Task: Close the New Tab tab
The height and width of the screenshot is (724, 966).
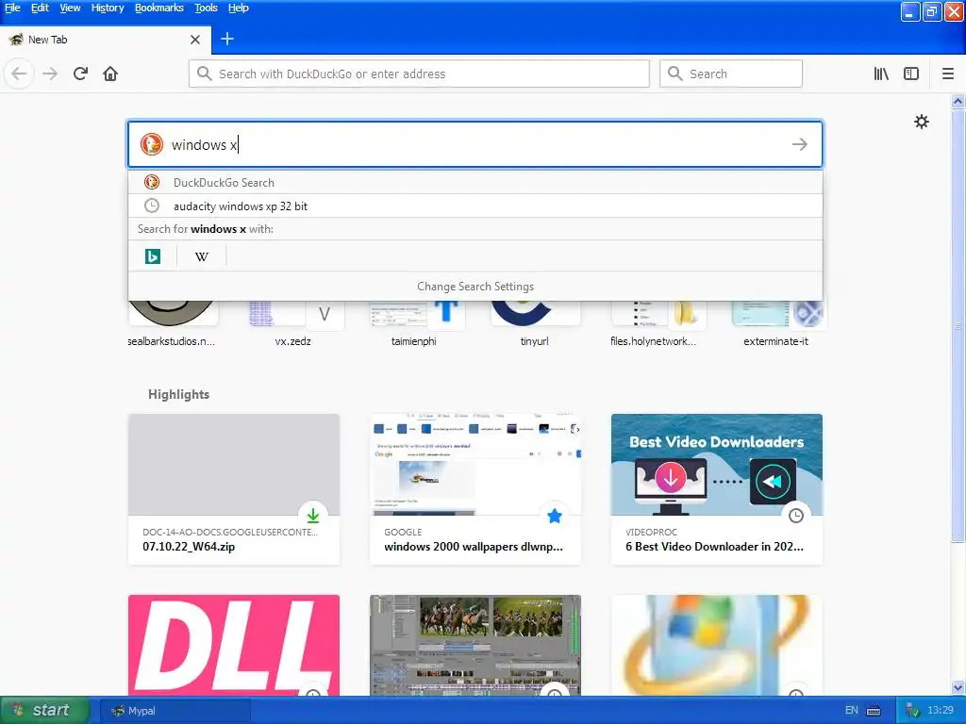Action: pyautogui.click(x=195, y=40)
